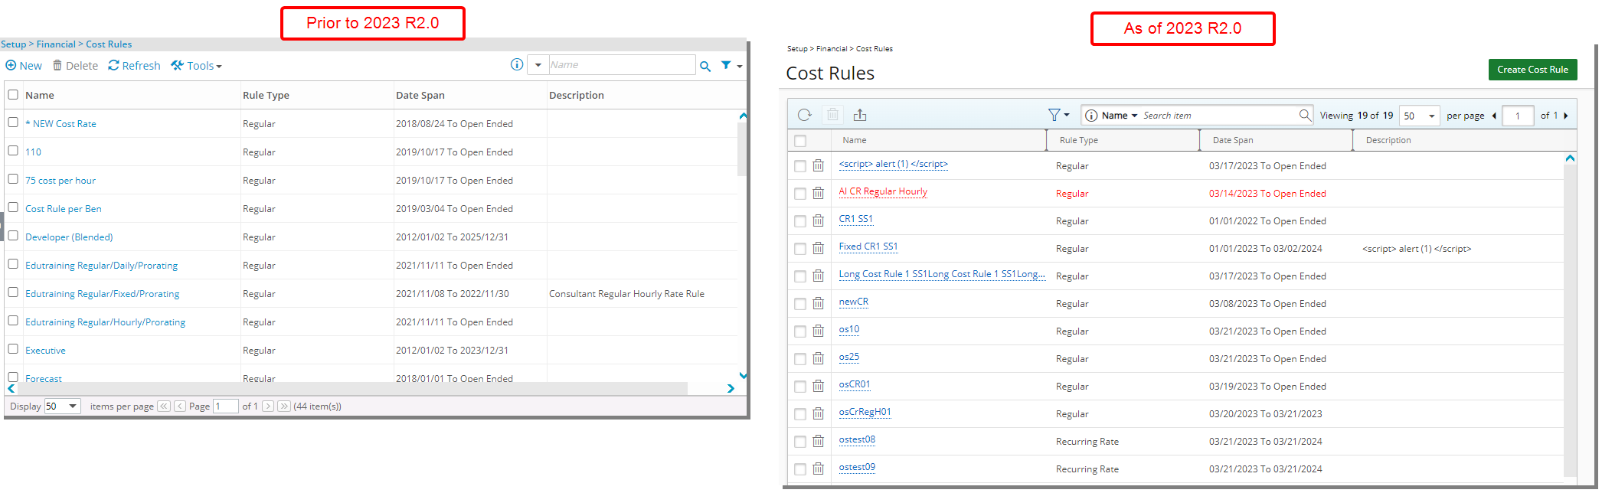Open the filter funnel dropdown in new toolbar
This screenshot has height=493, width=1602.
click(1059, 115)
